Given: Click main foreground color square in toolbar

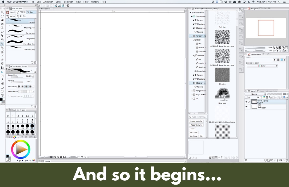Looking at the screenshot, I should tap(1, 99).
